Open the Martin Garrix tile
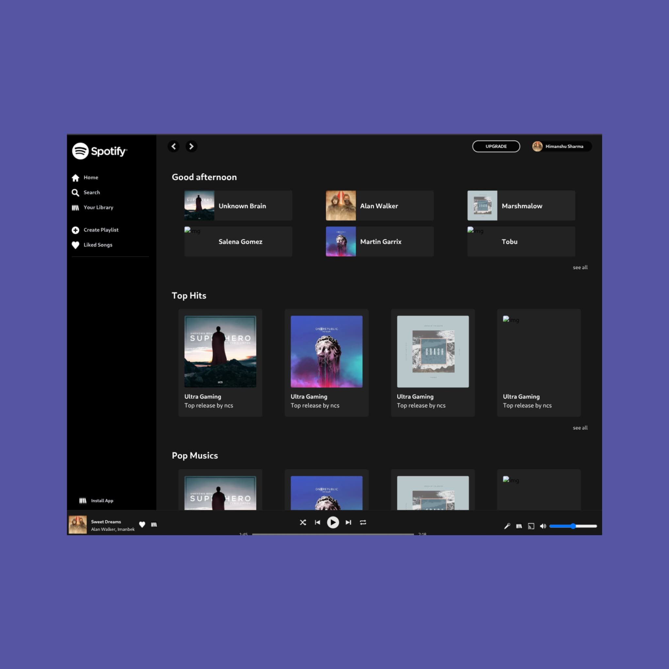669x669 pixels. pos(380,242)
